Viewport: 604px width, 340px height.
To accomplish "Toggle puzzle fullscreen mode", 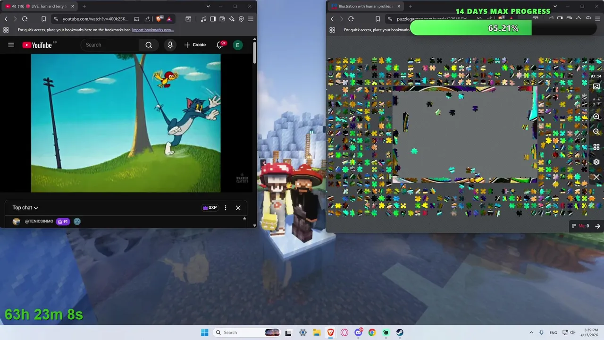I will 596,102.
